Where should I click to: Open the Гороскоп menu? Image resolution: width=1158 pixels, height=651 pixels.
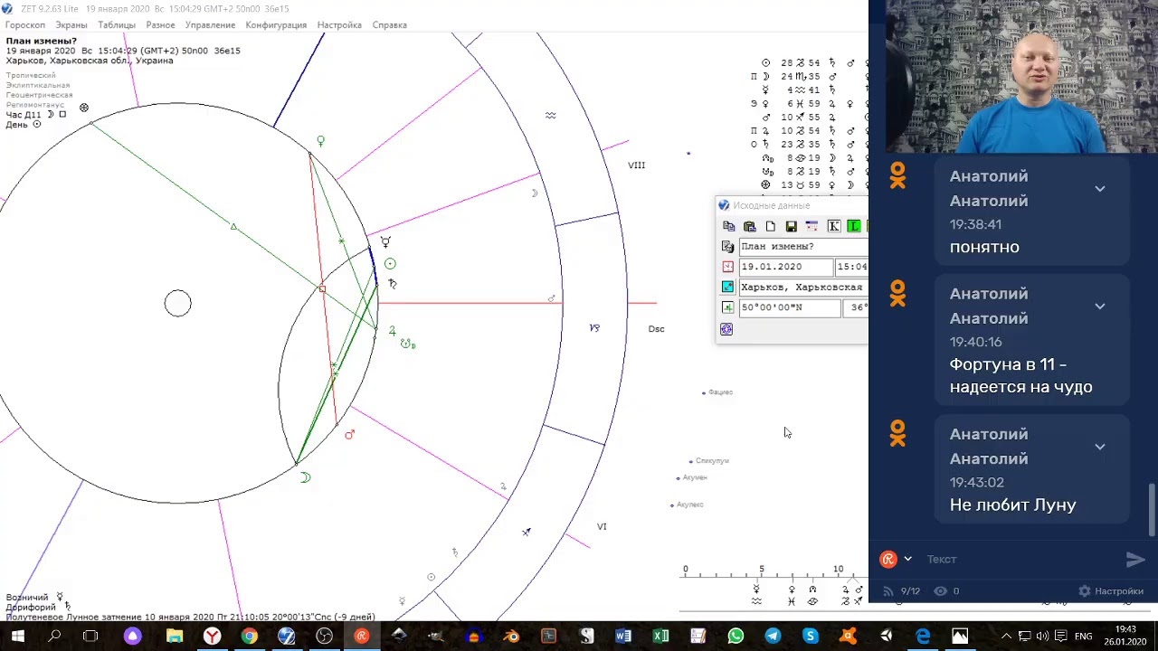[x=25, y=25]
